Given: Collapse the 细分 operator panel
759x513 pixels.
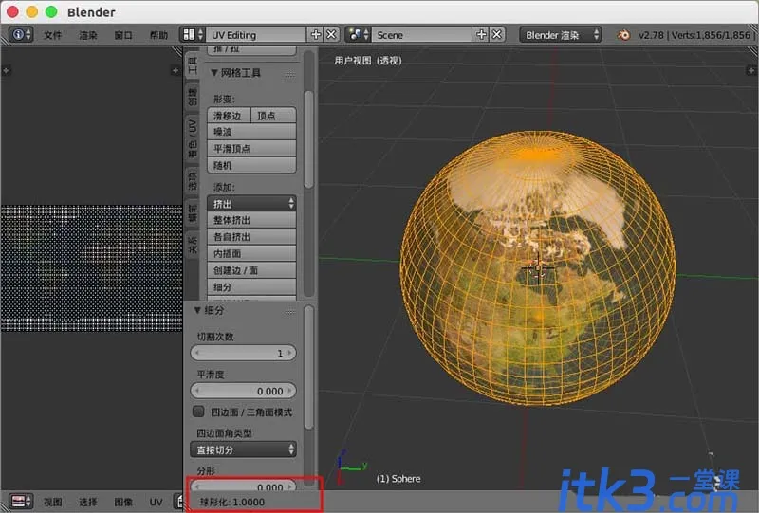Looking at the screenshot, I should point(197,311).
